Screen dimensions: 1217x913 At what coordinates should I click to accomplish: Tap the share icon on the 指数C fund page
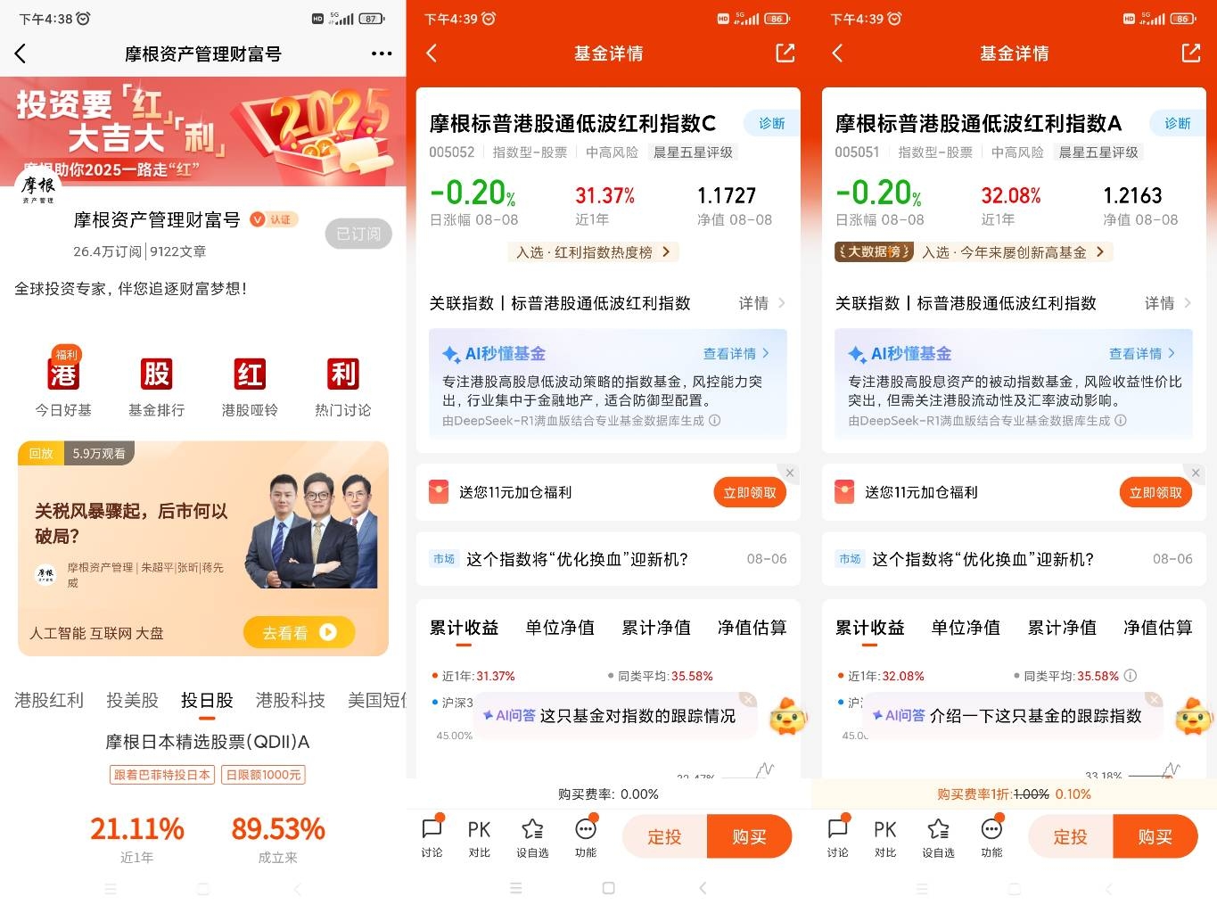785,53
